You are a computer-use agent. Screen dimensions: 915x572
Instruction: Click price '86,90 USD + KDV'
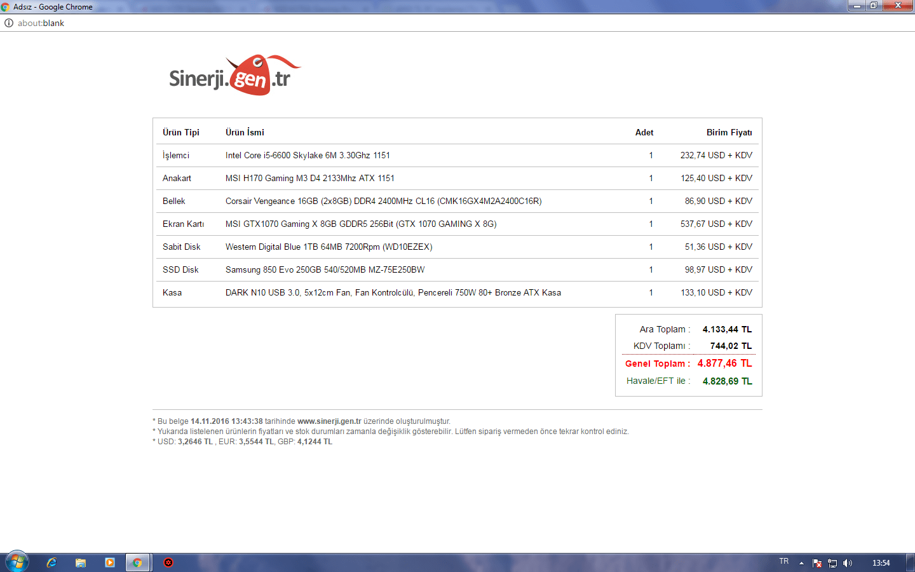pyautogui.click(x=719, y=201)
